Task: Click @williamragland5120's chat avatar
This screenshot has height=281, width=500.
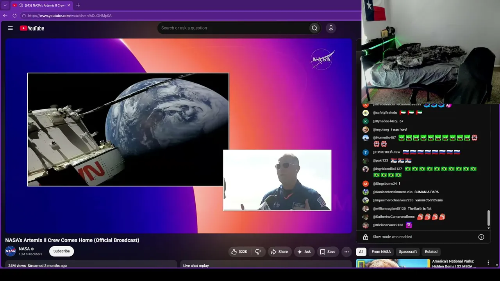Action: pyautogui.click(x=366, y=209)
